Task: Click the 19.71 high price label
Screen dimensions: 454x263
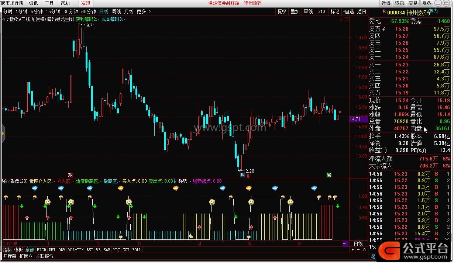Action: click(x=89, y=25)
